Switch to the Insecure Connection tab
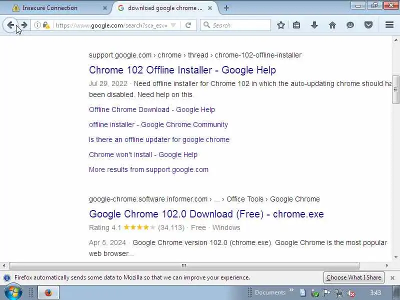Image resolution: width=400 pixels, height=300 pixels. pos(56,8)
